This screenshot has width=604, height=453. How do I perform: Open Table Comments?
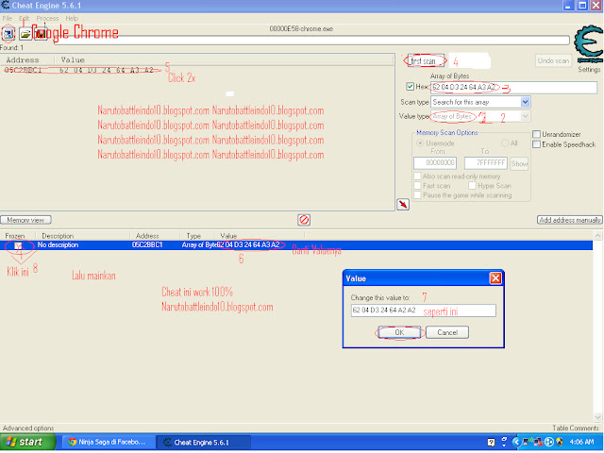click(576, 428)
